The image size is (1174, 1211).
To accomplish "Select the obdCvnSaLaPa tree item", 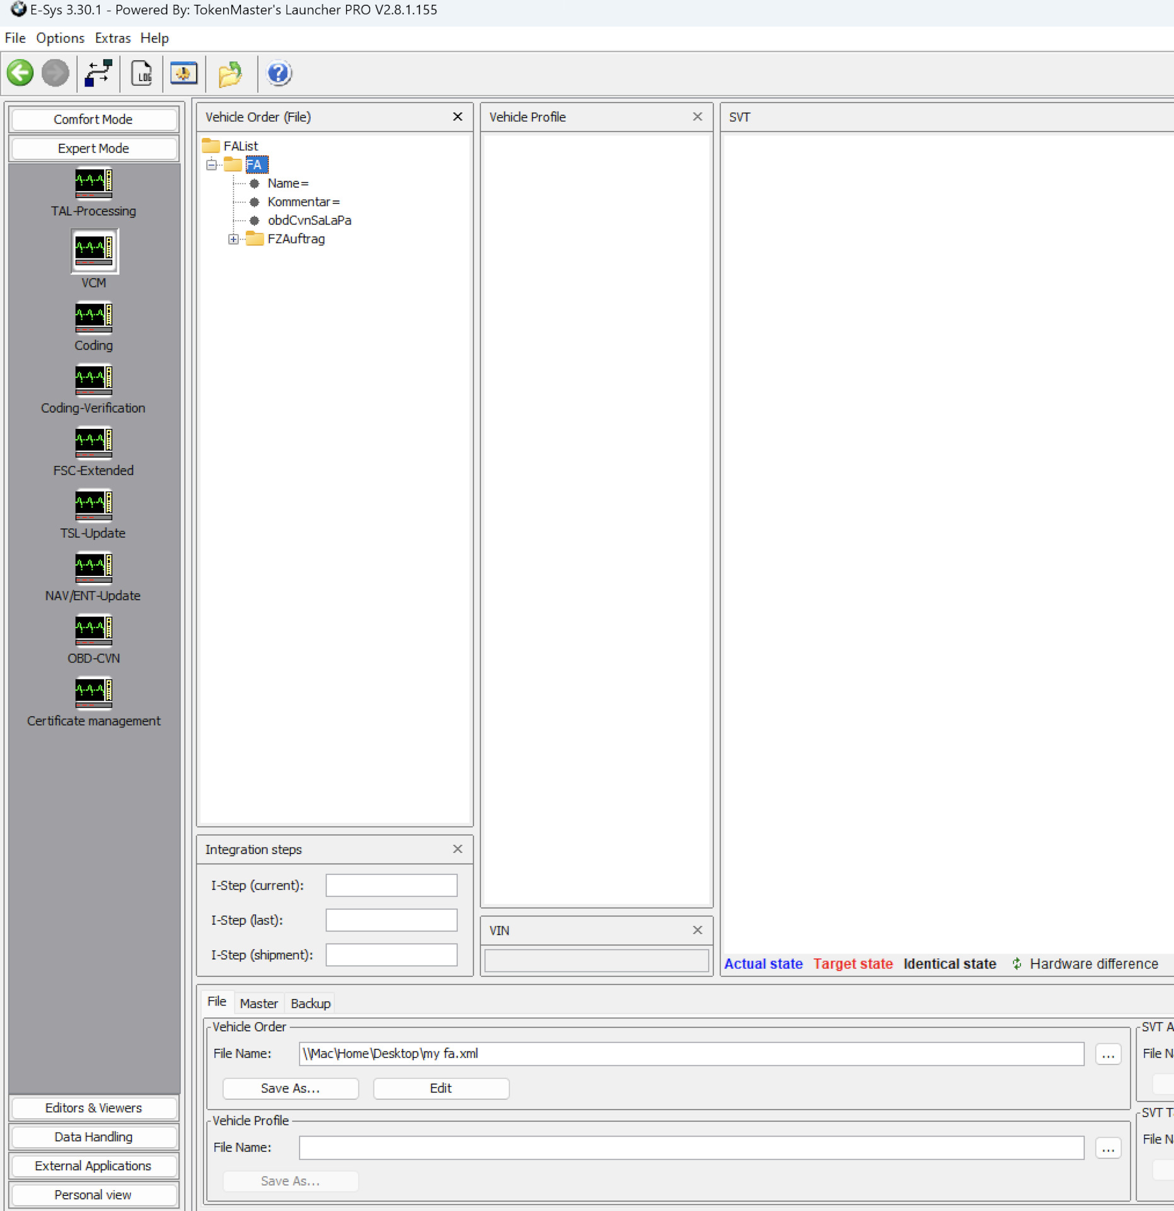I will pos(309,220).
